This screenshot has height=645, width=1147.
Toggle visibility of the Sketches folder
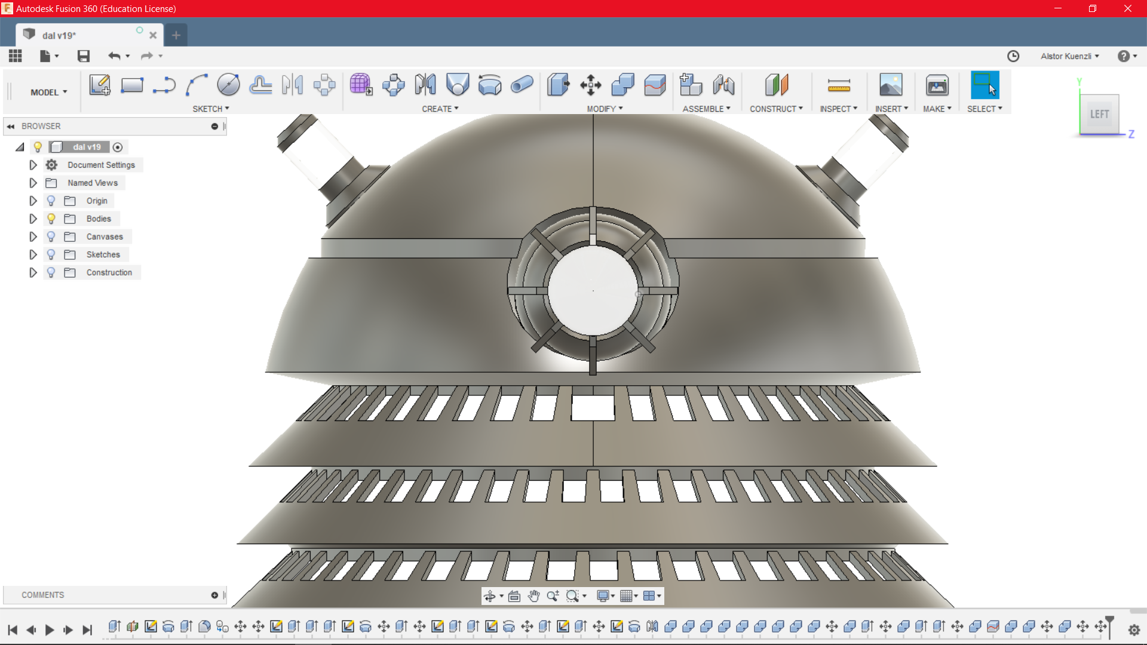[x=51, y=254]
